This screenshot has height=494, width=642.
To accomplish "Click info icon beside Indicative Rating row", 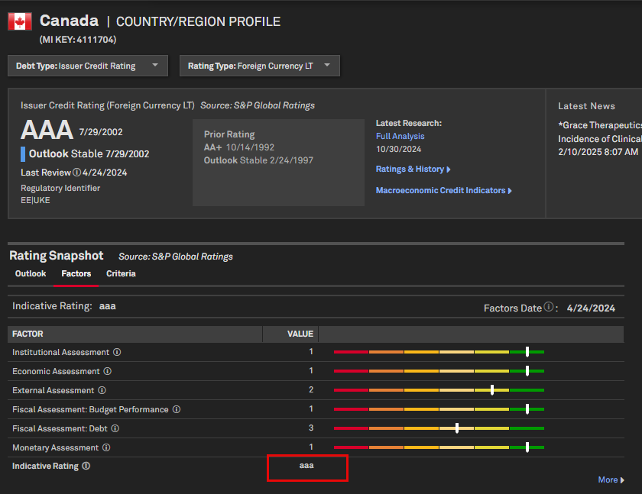I will pos(86,466).
